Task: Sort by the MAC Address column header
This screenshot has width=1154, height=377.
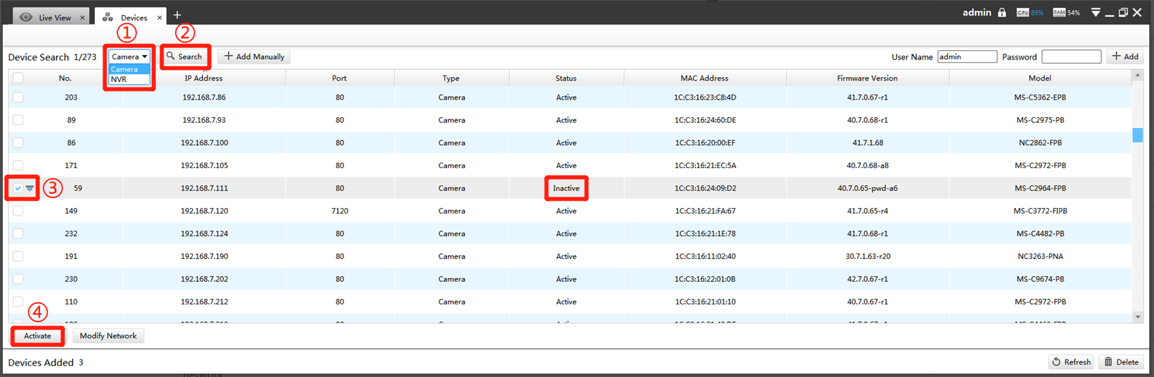Action: coord(704,78)
